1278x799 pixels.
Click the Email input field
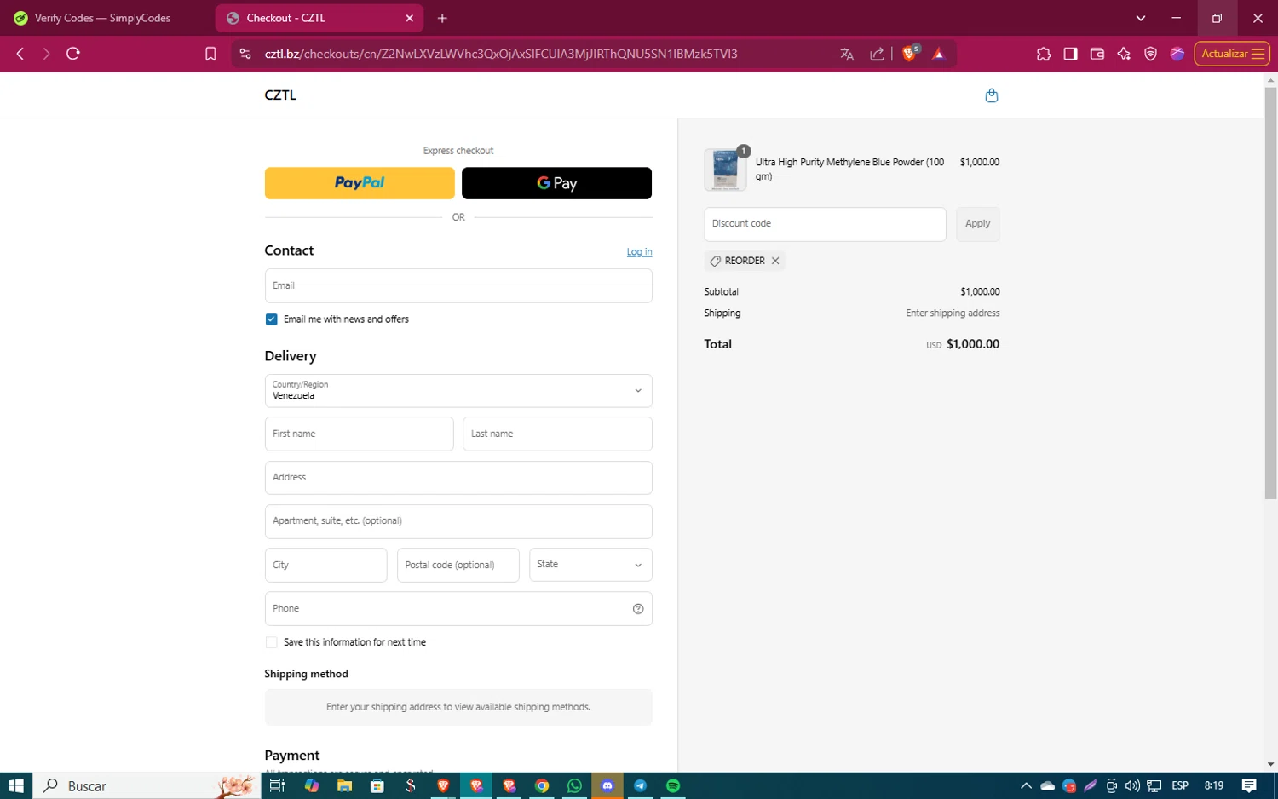(x=458, y=286)
